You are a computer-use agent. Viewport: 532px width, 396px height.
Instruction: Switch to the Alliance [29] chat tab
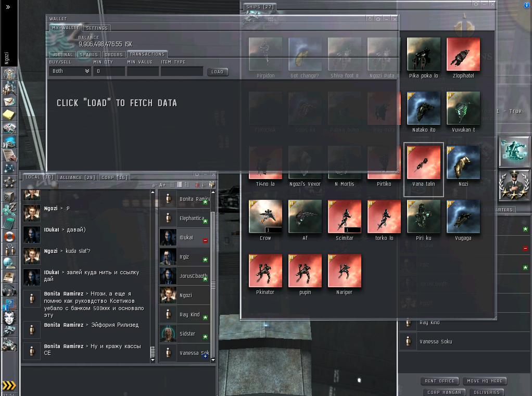[78, 177]
